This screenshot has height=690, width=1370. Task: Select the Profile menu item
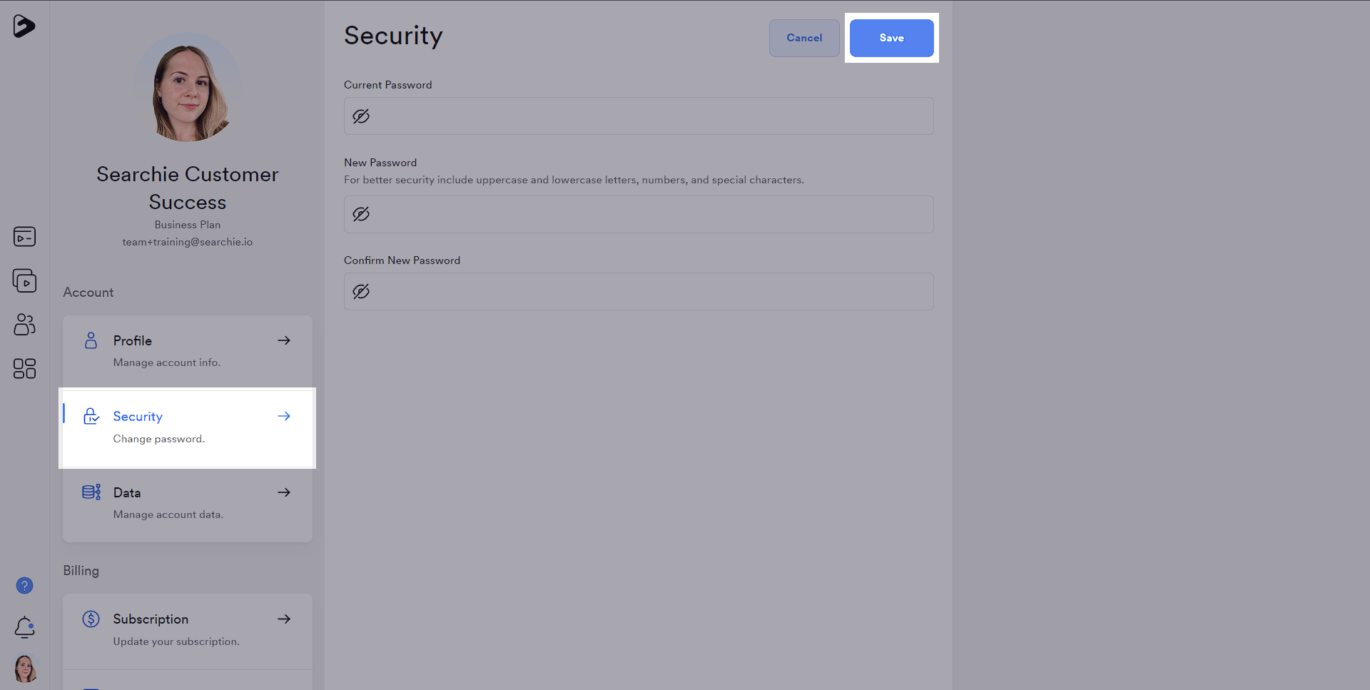pyautogui.click(x=188, y=352)
